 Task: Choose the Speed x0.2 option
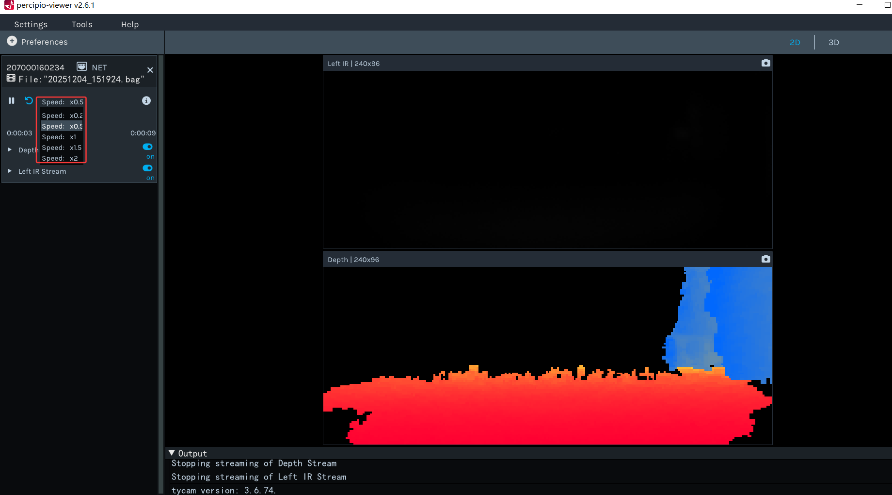[x=62, y=115]
